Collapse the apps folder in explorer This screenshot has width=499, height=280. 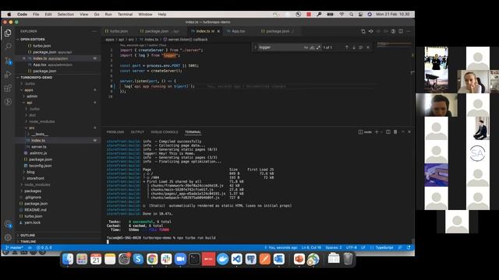pos(29,90)
